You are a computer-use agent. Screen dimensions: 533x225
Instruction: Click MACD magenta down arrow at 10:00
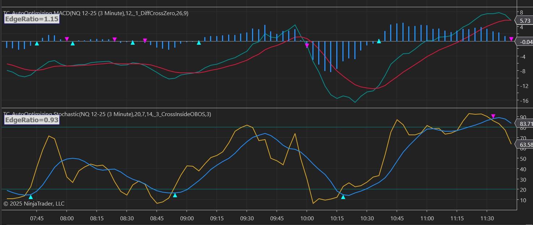click(x=307, y=45)
